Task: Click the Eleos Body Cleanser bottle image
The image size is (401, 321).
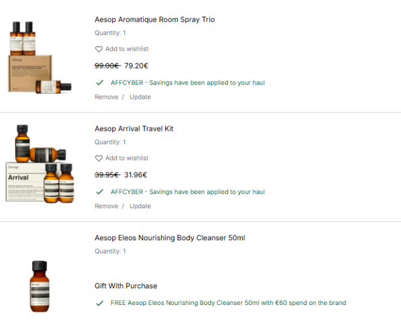Action: pos(39,285)
